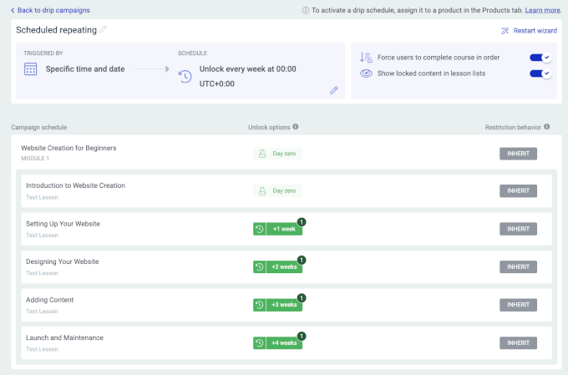568x375 pixels.
Task: Open the Learn more link
Action: [x=543, y=10]
